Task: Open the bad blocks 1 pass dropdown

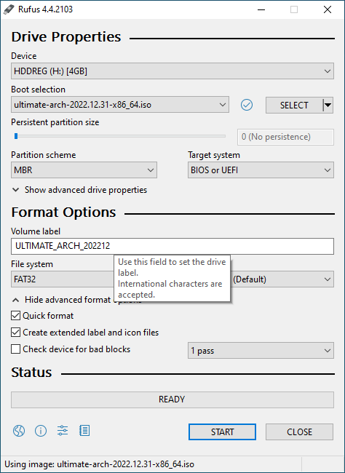Action: pyautogui.click(x=261, y=351)
